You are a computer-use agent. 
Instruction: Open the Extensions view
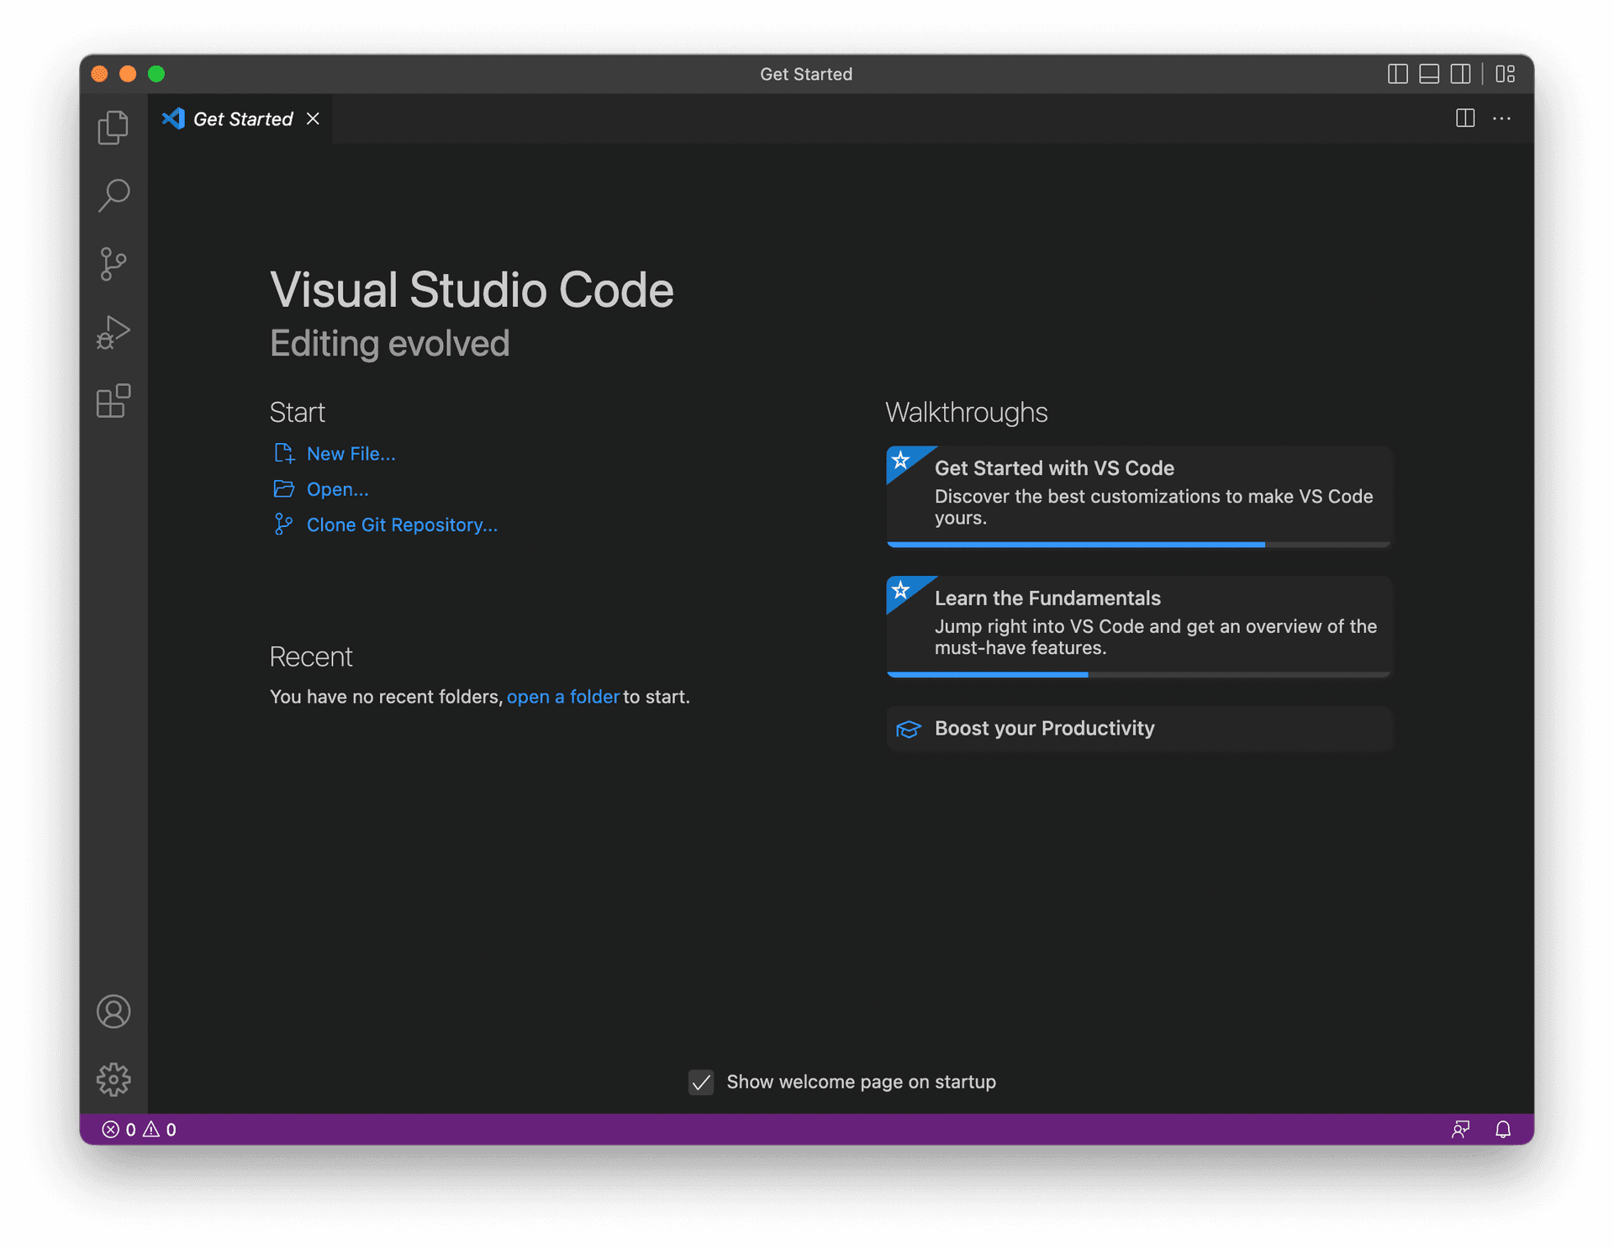(x=113, y=401)
